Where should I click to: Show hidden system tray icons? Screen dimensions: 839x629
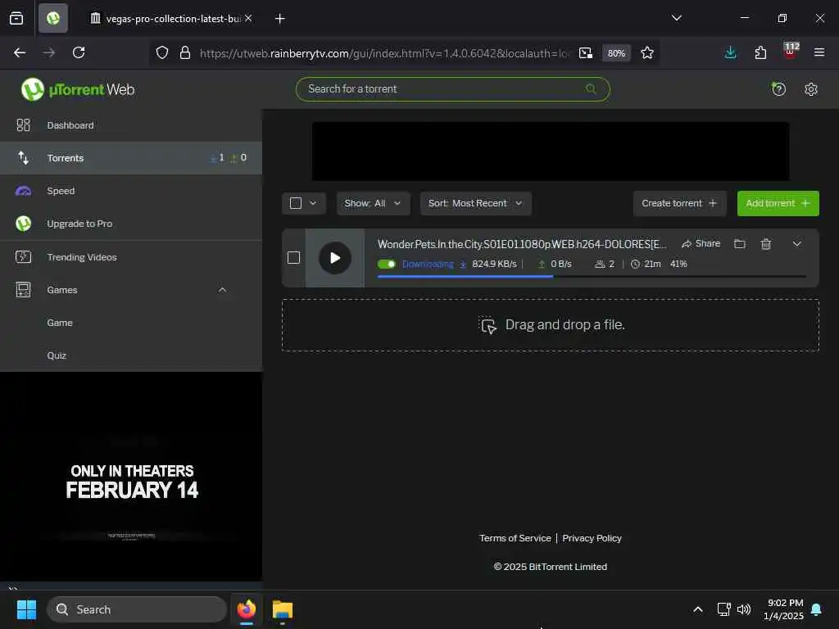[x=698, y=609]
